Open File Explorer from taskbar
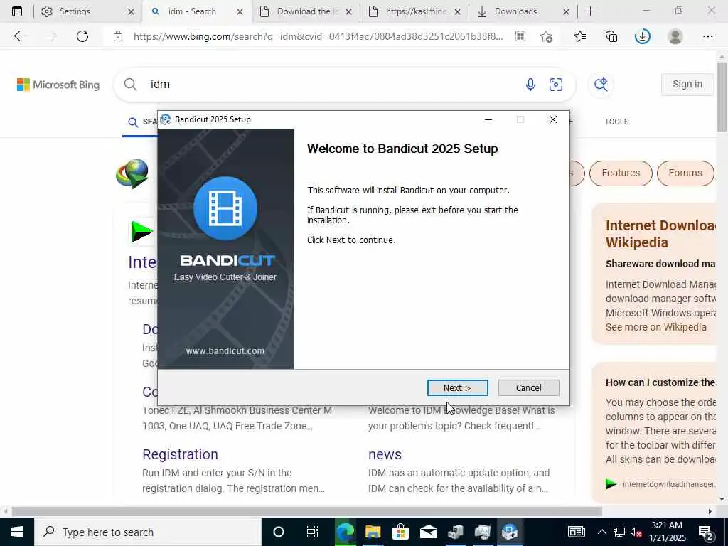The height and width of the screenshot is (546, 728). click(373, 532)
